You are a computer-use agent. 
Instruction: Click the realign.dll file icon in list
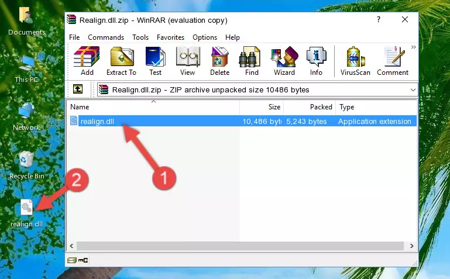pyautogui.click(x=74, y=121)
